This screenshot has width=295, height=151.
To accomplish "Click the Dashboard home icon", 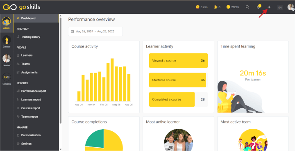I will click(18, 18).
